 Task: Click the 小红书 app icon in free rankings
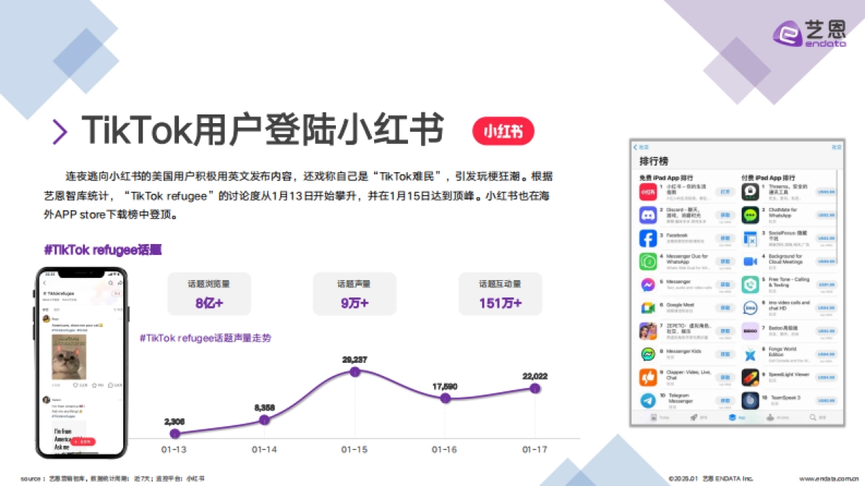pyautogui.click(x=647, y=191)
